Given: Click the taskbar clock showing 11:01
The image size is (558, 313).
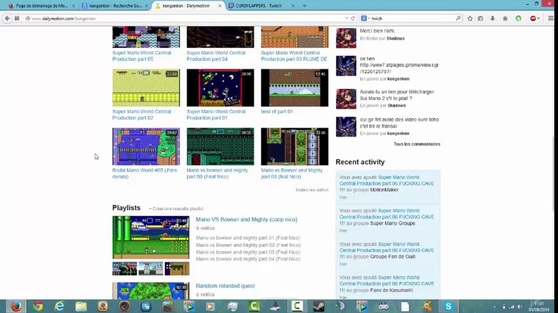Looking at the screenshot, I should (x=539, y=306).
